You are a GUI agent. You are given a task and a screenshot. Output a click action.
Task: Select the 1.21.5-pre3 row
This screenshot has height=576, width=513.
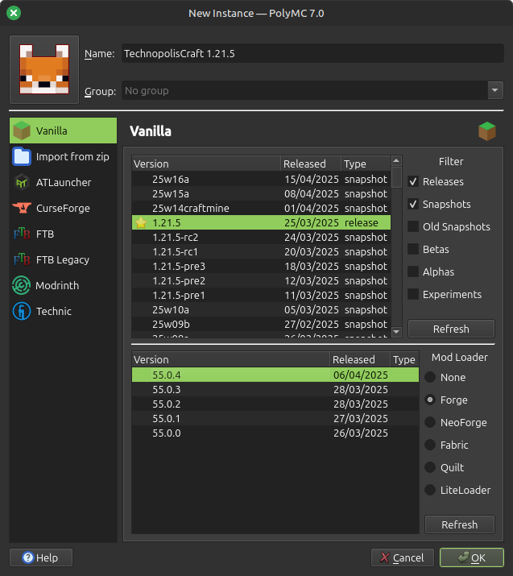click(261, 266)
